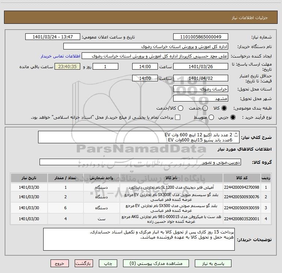282x273 pixels.
Task: Click the 'بازگشت' back button
Action: 84,263
